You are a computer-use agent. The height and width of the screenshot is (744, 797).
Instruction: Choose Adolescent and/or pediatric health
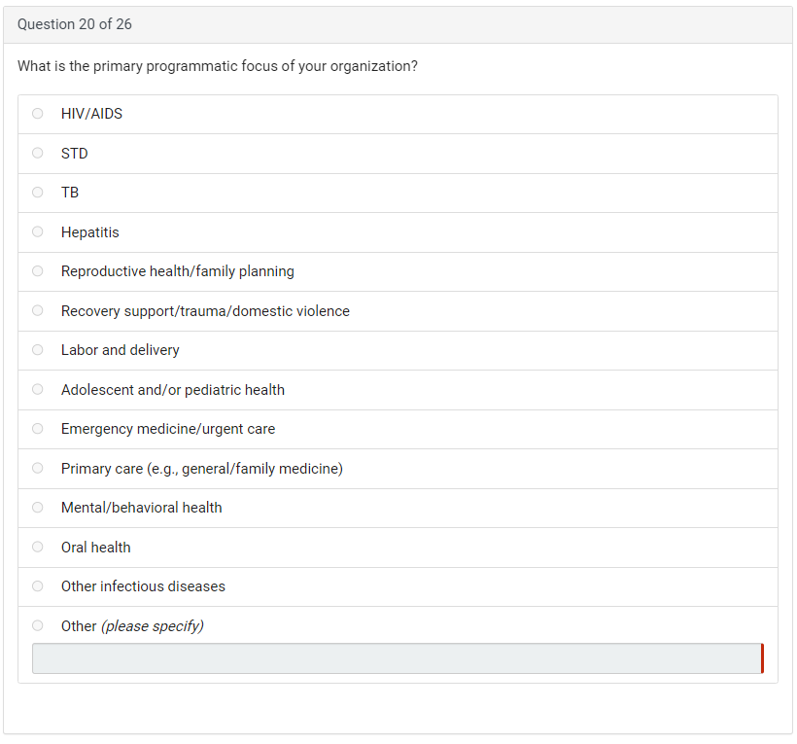[38, 390]
